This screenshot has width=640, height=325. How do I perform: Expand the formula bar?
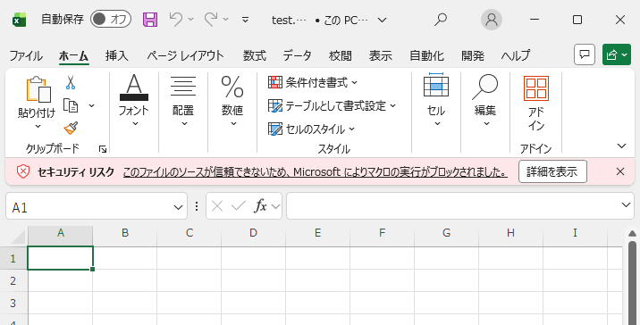click(626, 205)
